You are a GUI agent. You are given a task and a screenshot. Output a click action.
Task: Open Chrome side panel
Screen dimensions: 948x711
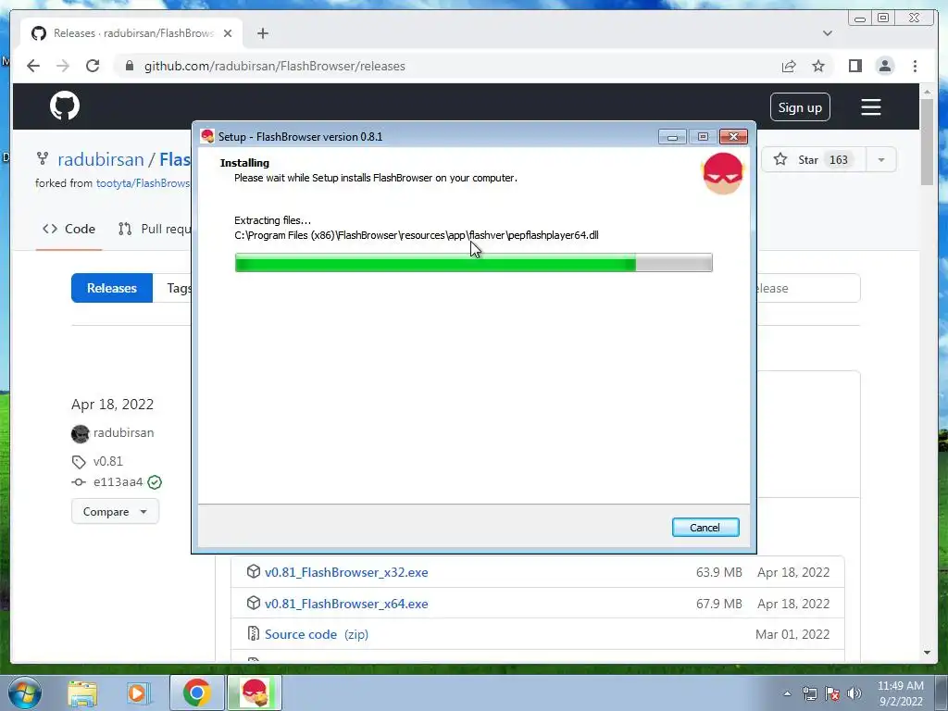(854, 66)
